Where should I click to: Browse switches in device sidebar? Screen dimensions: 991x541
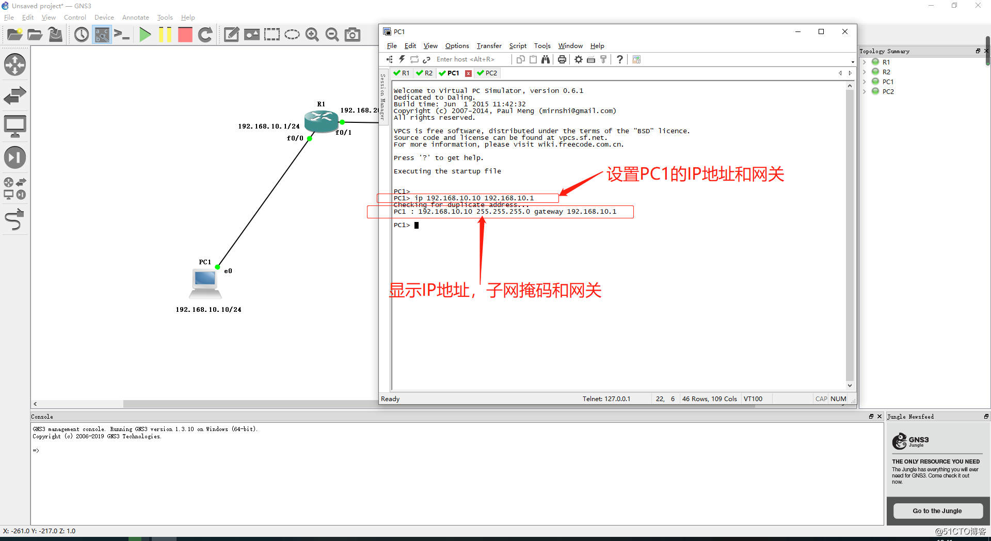tap(15, 96)
